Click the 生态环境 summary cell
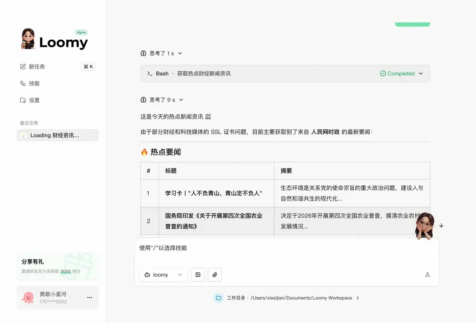Screen dimensions: 476x323 [x=352, y=193]
